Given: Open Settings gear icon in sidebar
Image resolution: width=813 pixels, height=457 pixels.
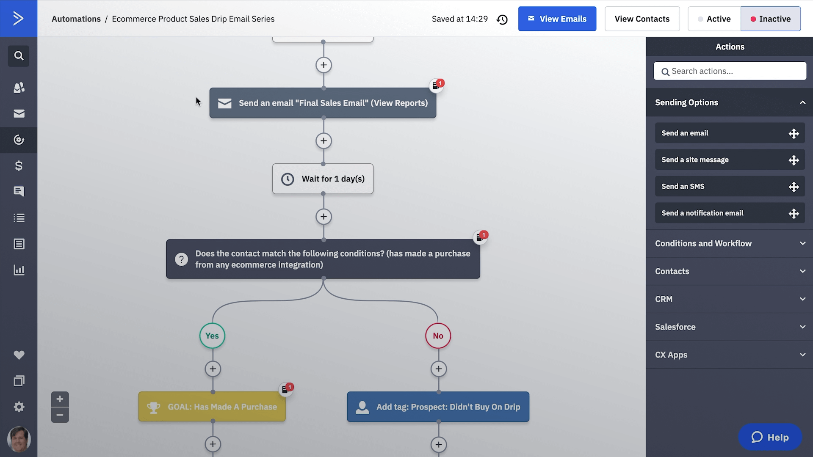Looking at the screenshot, I should (19, 407).
